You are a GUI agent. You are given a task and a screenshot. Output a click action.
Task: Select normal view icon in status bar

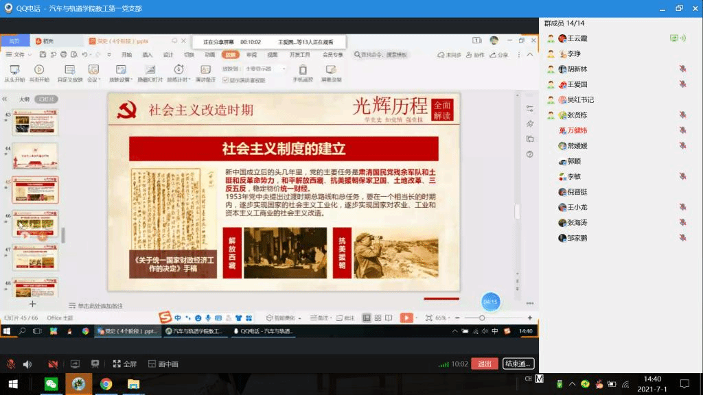click(x=367, y=318)
